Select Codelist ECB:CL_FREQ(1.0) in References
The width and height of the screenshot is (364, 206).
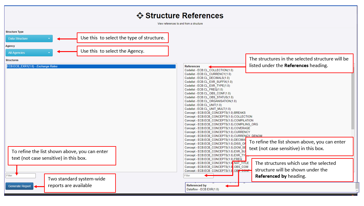pos(204,89)
